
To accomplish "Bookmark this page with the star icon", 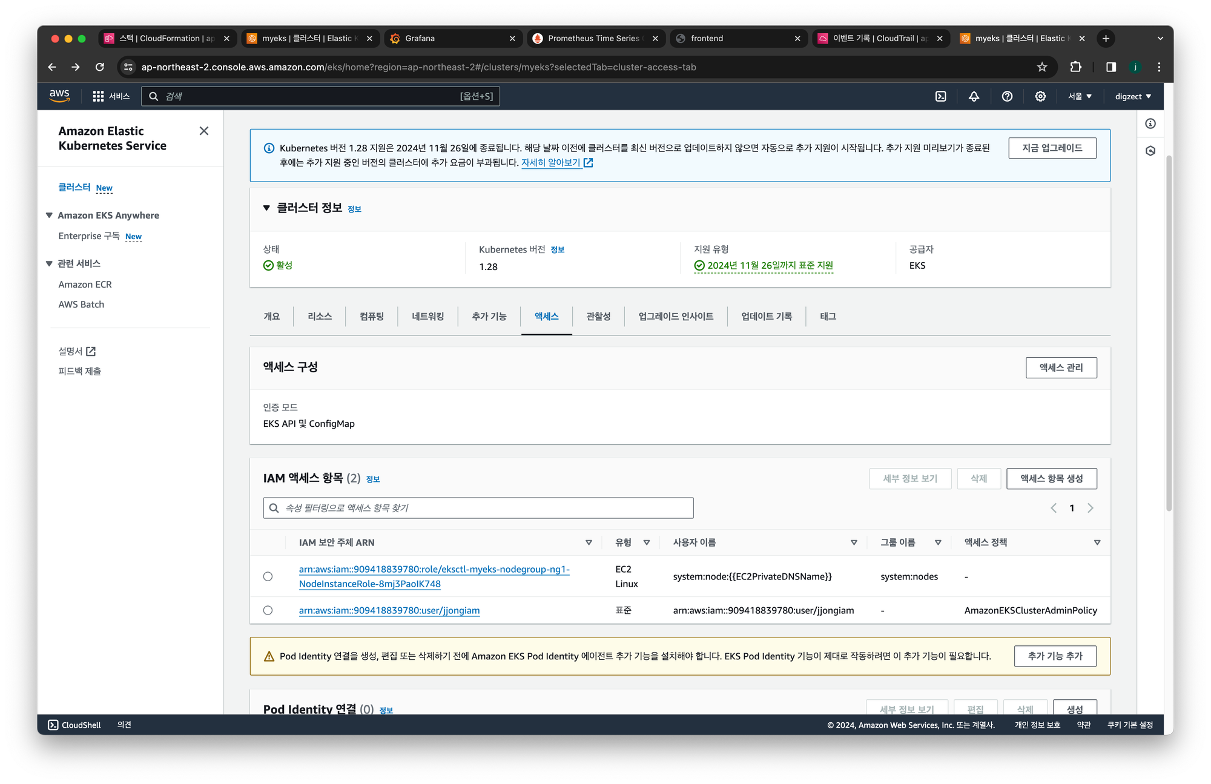I will 1042,67.
